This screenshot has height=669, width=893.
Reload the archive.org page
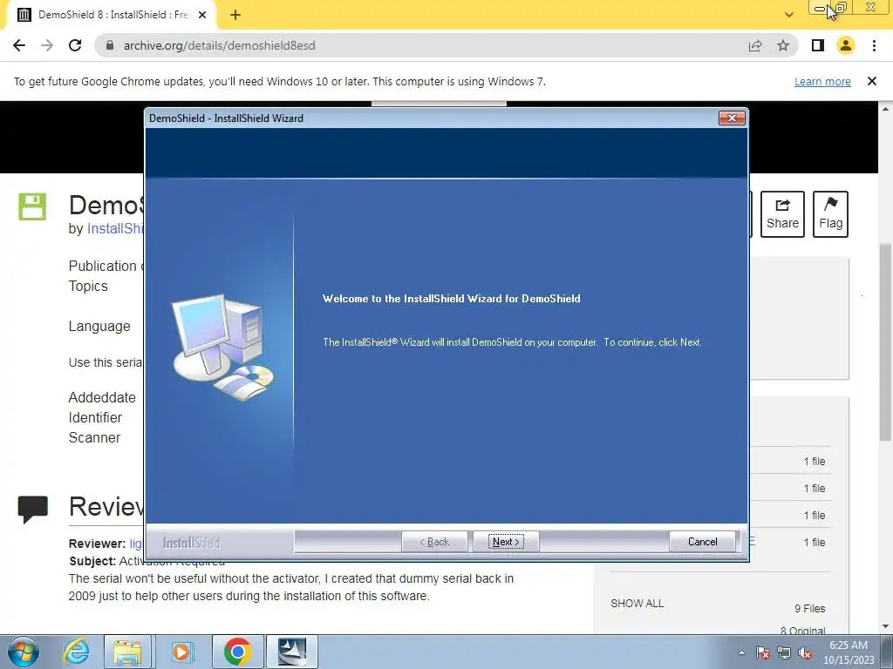point(75,45)
